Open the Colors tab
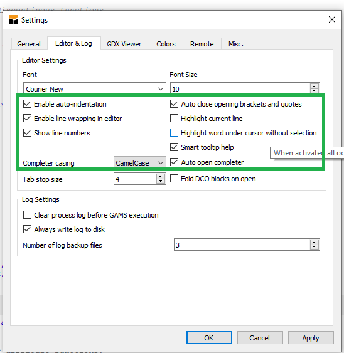Screen dimensions: 344x353 click(x=166, y=44)
